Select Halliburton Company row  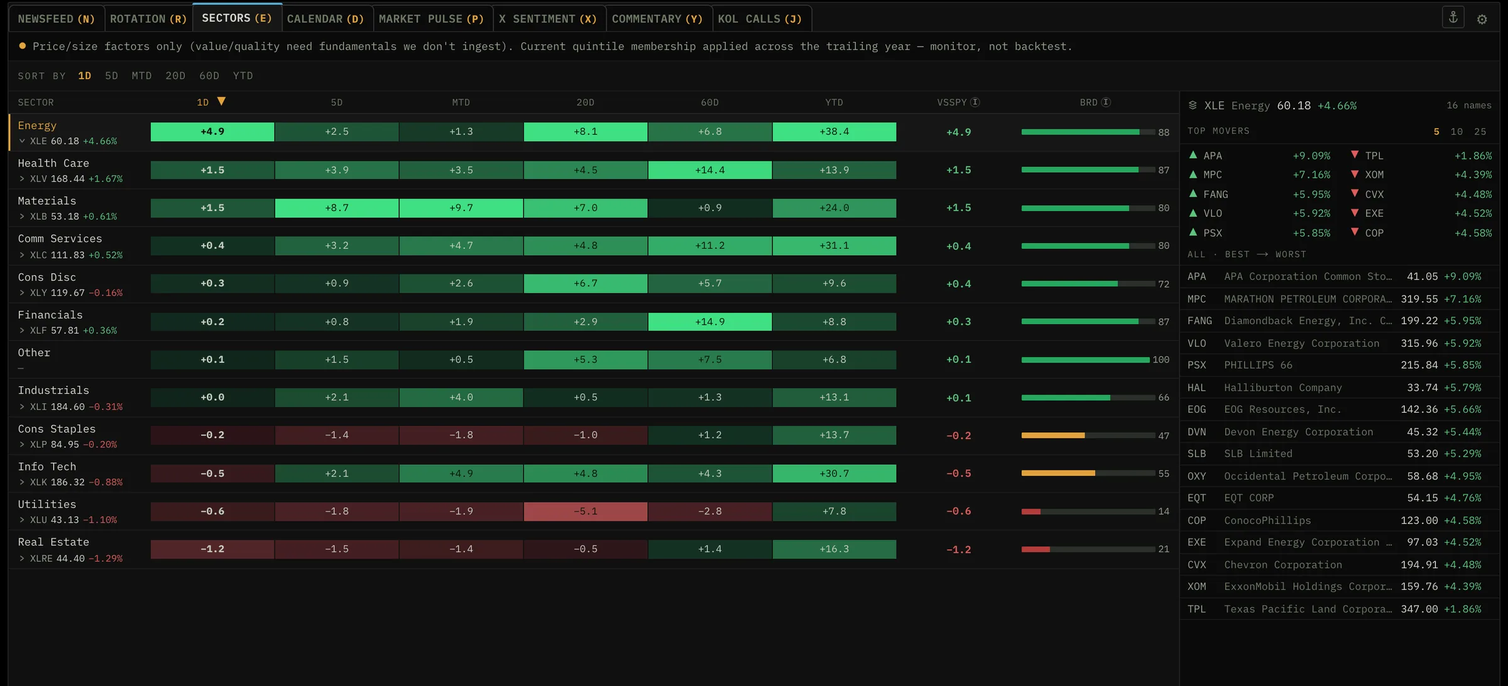tap(1338, 388)
